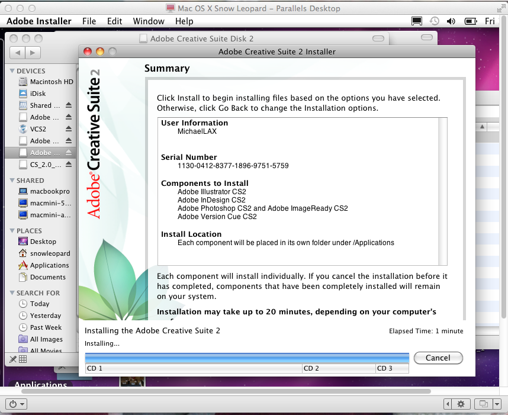Eject the CS_2.0_ volume
The width and height of the screenshot is (508, 415).
(68, 165)
